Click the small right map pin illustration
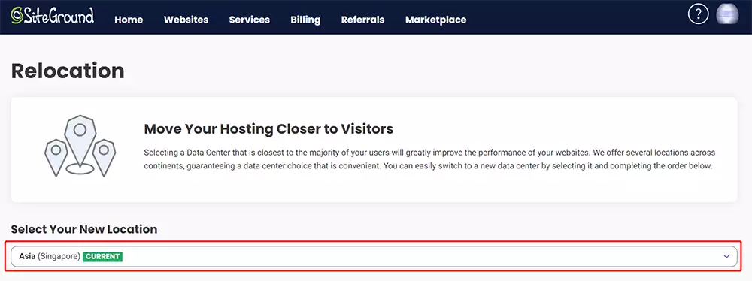The width and height of the screenshot is (752, 281). coord(104,157)
